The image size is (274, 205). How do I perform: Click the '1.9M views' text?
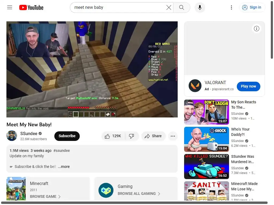[19, 151]
